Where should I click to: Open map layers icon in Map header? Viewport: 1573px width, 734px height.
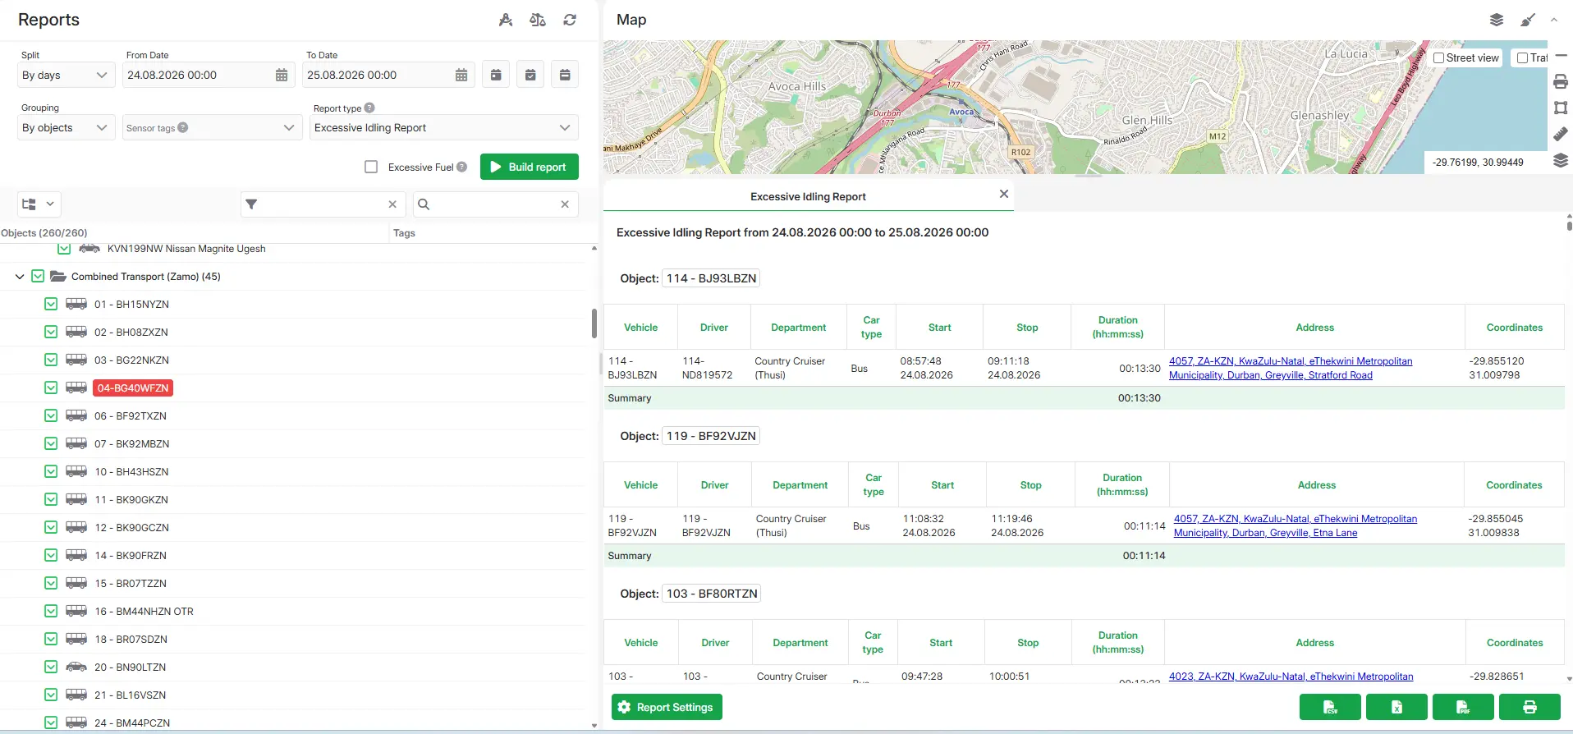pos(1497,20)
